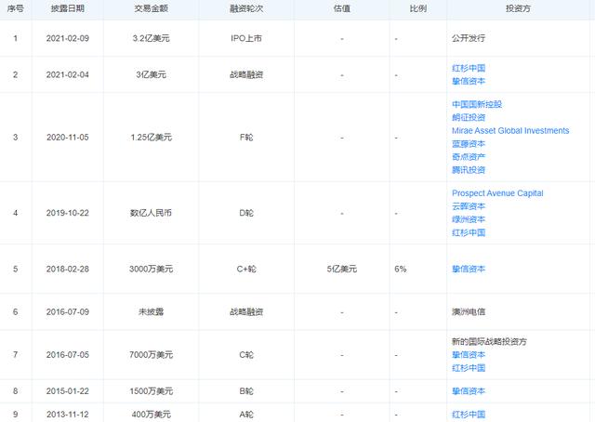Screen dimensions: 595x422
Task: Click the 交易金额 column header
Action: (x=151, y=8)
